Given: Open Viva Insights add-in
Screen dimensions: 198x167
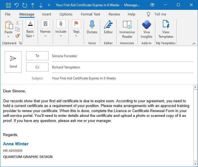Looking at the screenshot, I should [x=146, y=30].
